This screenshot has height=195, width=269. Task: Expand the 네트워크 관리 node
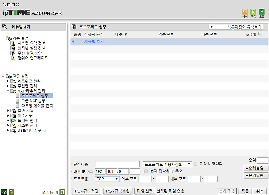coord(7,81)
